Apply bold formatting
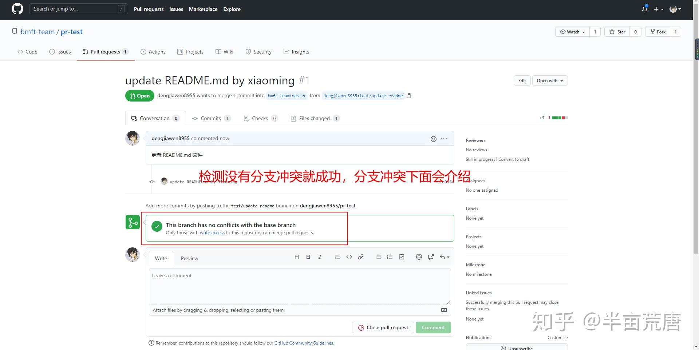The height and width of the screenshot is (350, 699). tap(308, 257)
